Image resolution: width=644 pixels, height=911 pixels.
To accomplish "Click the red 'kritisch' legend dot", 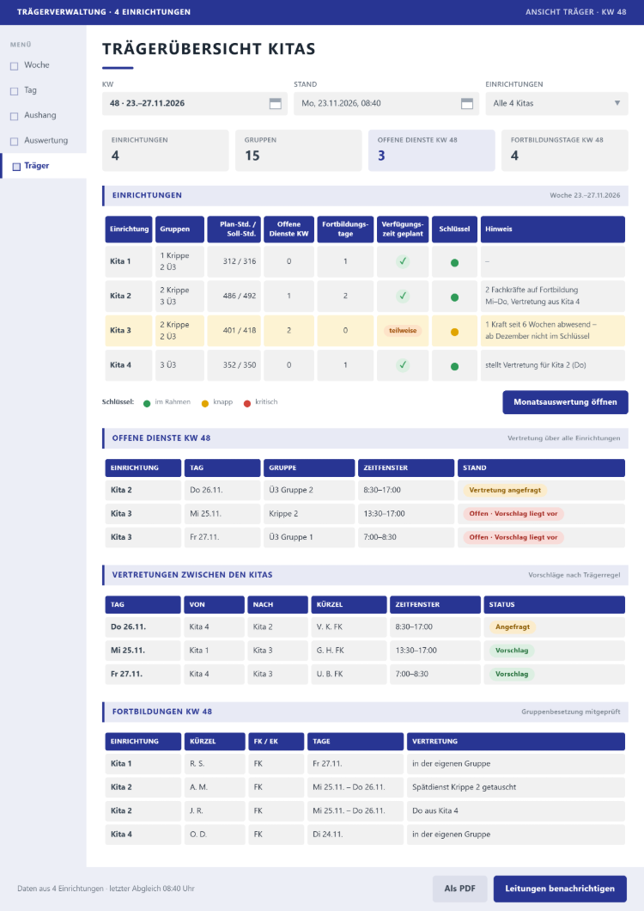I will [x=247, y=403].
